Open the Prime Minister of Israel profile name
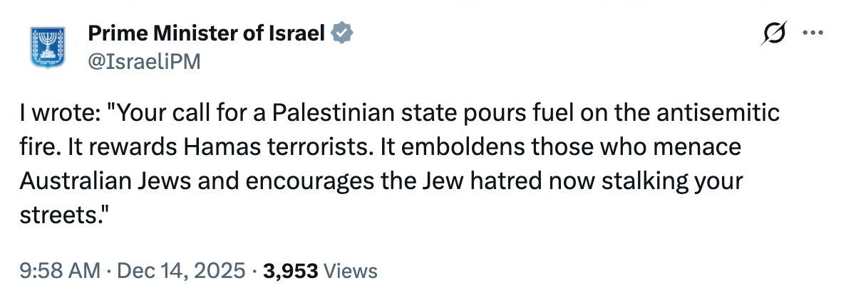841x300 pixels. [206, 33]
